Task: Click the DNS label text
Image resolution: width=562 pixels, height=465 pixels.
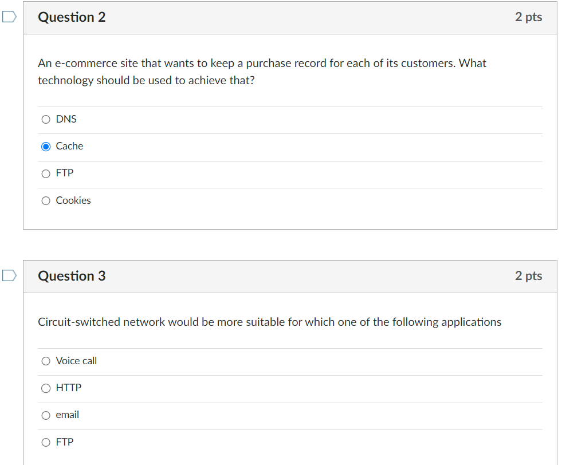Action: coord(66,119)
